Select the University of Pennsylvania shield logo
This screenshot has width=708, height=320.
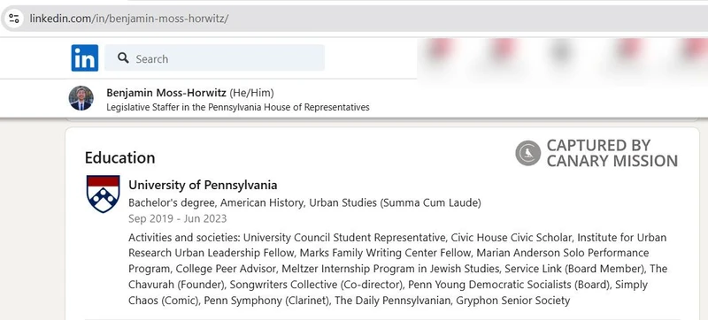pos(103,194)
